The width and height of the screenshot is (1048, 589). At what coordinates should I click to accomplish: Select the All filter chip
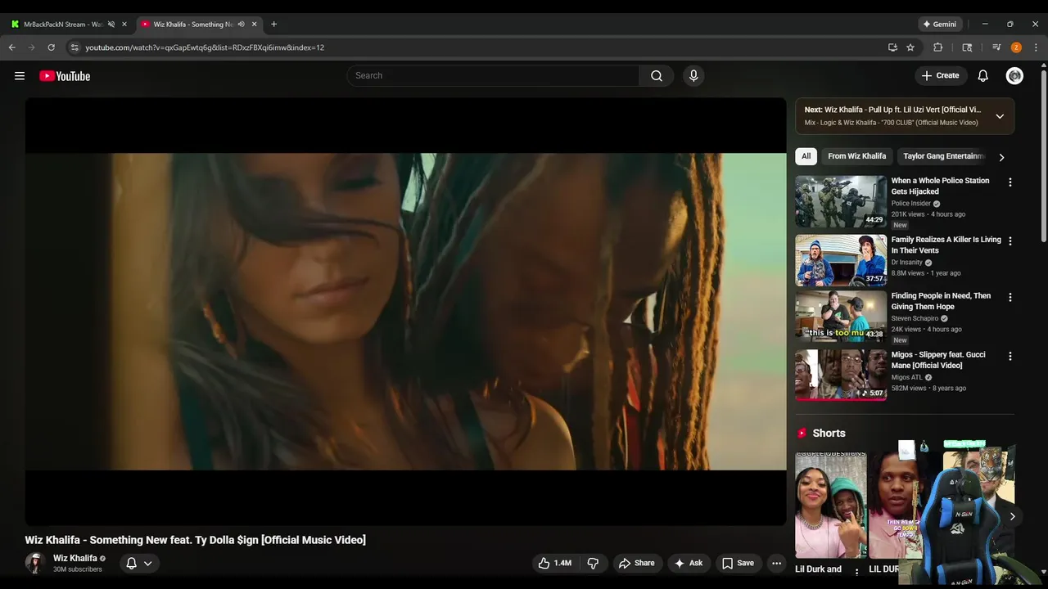[x=806, y=156]
